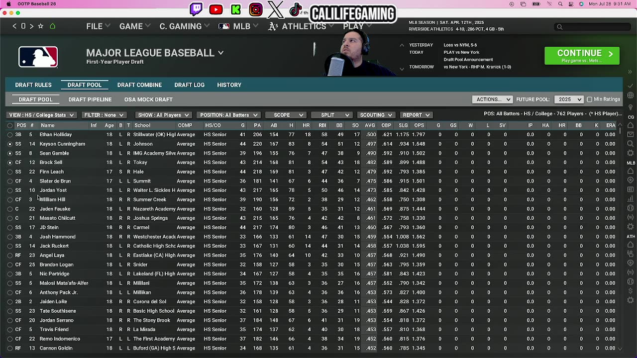Bookmark this screen with the star icon

41,26
